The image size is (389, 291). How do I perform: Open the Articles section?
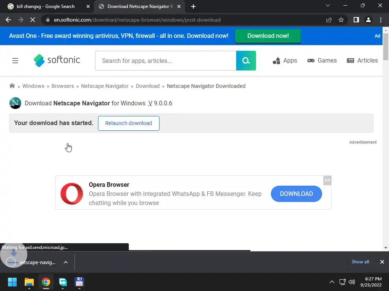pyautogui.click(x=362, y=61)
